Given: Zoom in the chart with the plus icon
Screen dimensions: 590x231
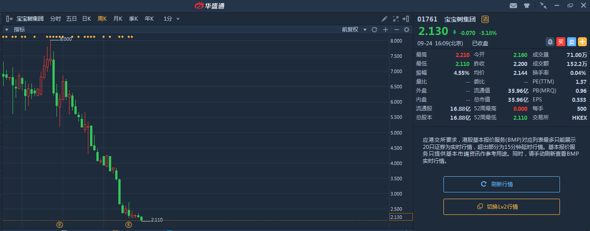Looking at the screenshot, I should (385, 30).
